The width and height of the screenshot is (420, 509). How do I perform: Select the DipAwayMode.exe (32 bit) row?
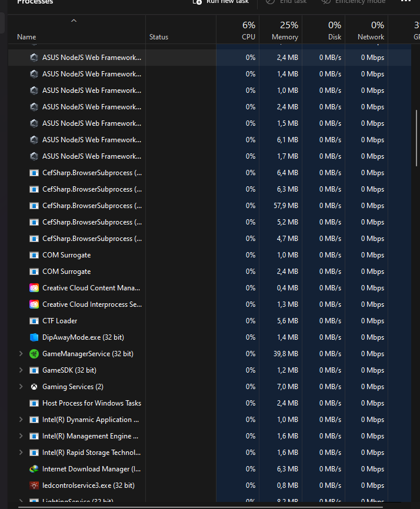[x=209, y=337]
